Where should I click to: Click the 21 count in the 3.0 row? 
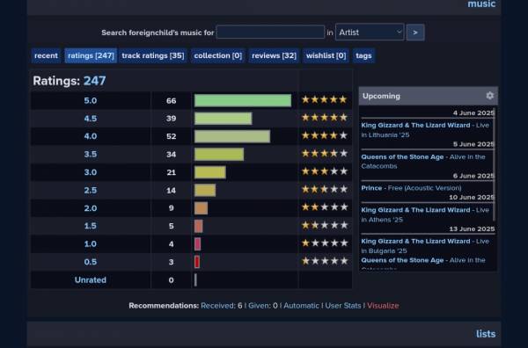(x=171, y=172)
